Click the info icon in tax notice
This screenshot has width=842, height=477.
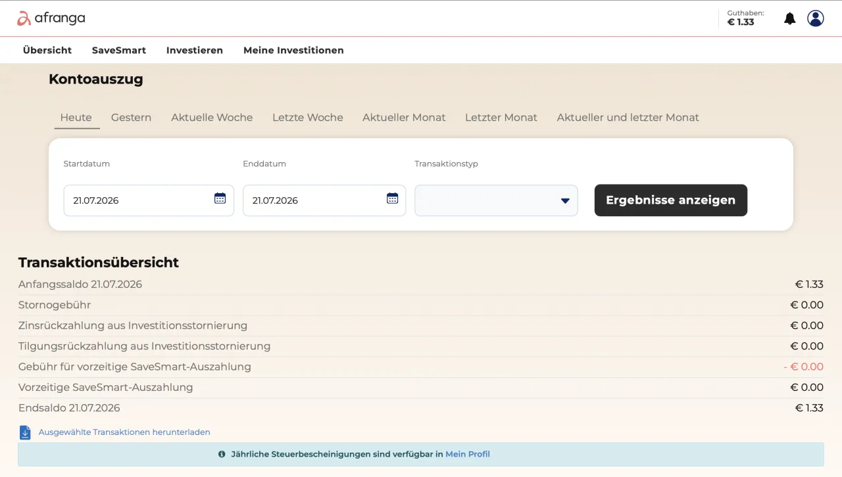(222, 454)
